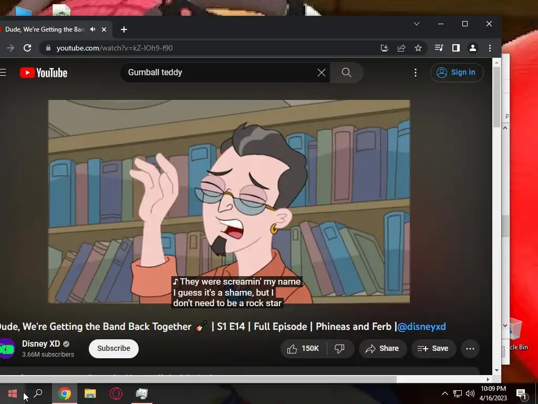The height and width of the screenshot is (404, 538).
Task: Open the volume tray control
Action: [x=470, y=393]
